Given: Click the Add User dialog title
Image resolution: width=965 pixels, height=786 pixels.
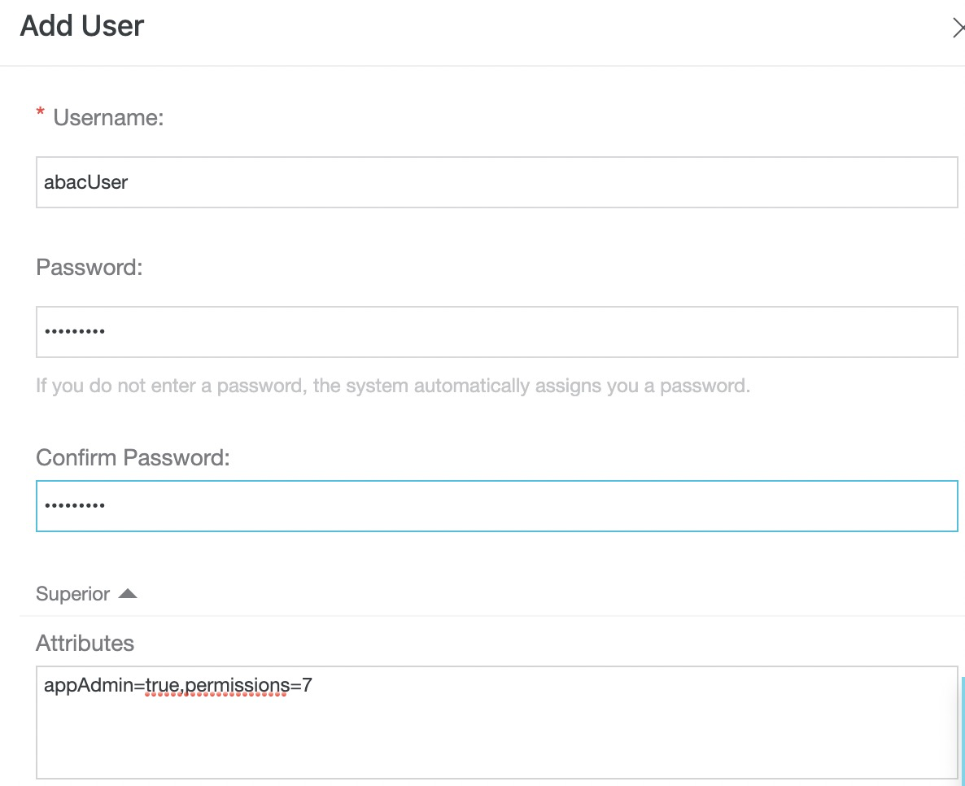Looking at the screenshot, I should pos(82,26).
